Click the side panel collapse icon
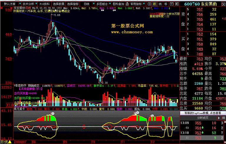Image resolution: width=226 pixels, height=144 pixels. click(x=177, y=4)
